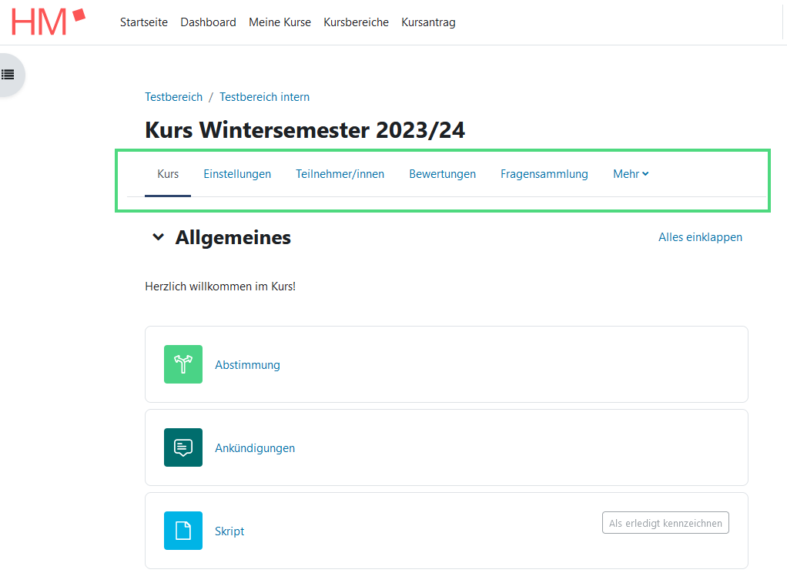The width and height of the screenshot is (787, 573).
Task: Select the Kurs tab
Action: 168,174
